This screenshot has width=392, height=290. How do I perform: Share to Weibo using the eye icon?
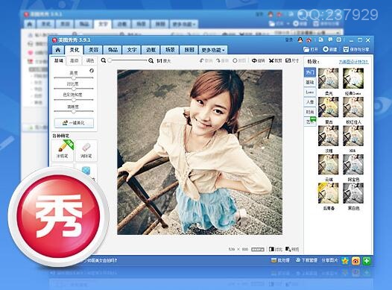(x=355, y=261)
